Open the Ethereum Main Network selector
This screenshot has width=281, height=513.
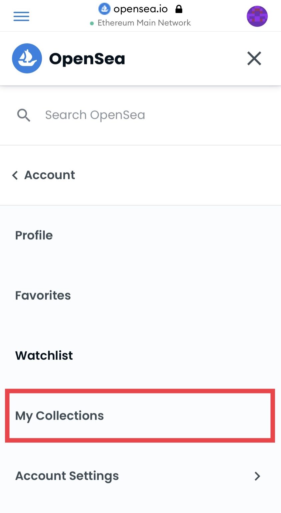(x=144, y=23)
